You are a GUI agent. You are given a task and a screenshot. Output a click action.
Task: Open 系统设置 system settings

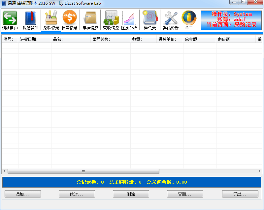pyautogui.click(x=171, y=20)
